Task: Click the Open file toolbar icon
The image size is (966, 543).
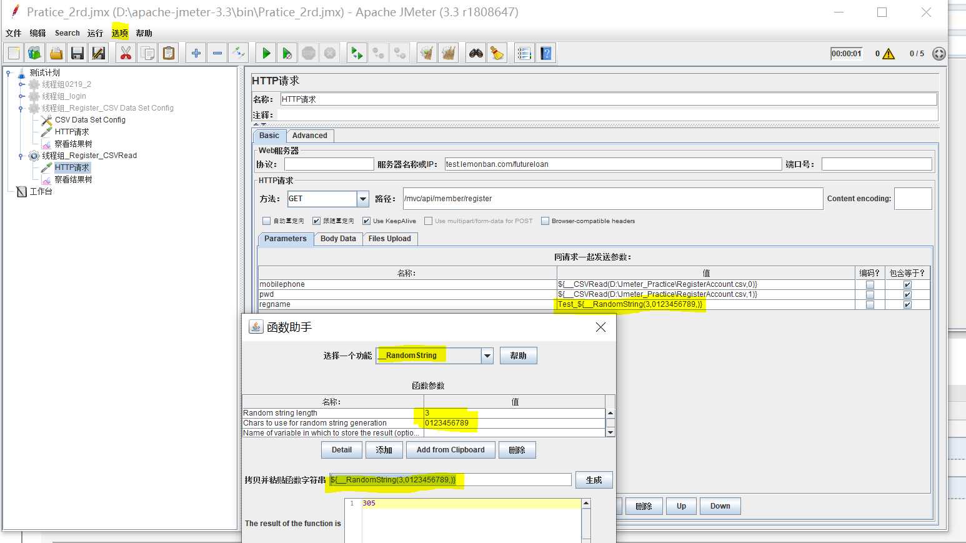Action: pyautogui.click(x=56, y=53)
